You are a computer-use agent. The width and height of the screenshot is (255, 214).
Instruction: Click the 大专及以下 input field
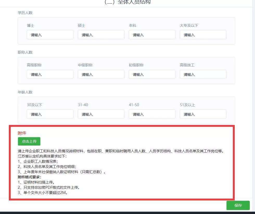[x=203, y=35]
